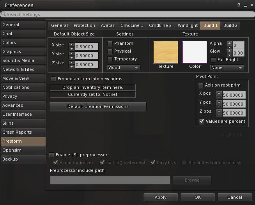Image resolution: width=255 pixels, height=205 pixels.
Task: Open the Sound & Media section
Action: (x=23, y=60)
